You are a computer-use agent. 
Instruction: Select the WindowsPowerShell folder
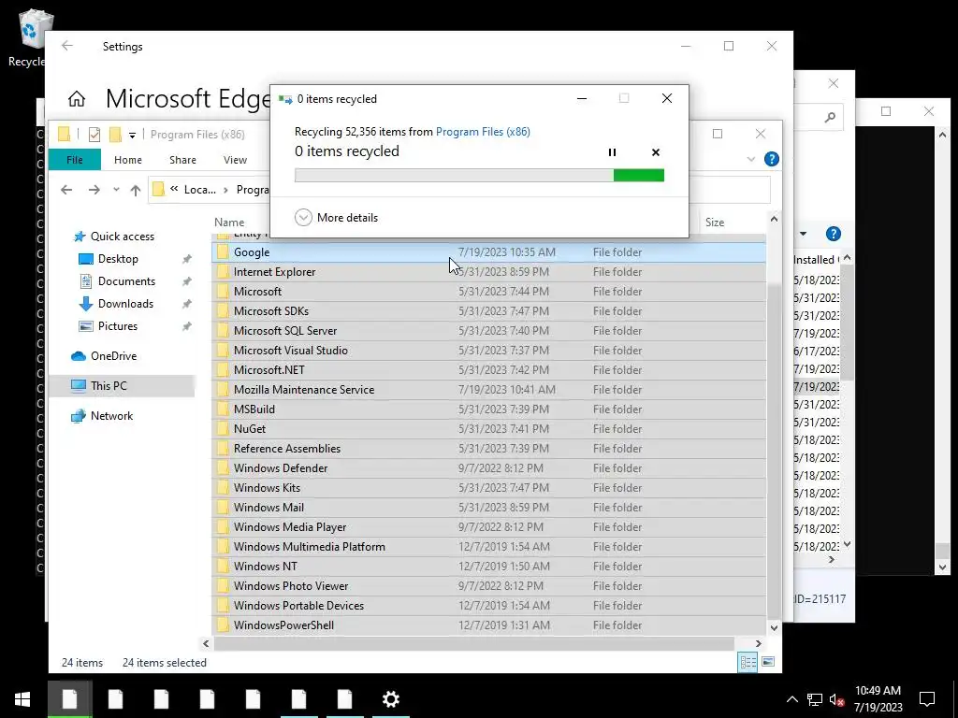[x=283, y=625]
